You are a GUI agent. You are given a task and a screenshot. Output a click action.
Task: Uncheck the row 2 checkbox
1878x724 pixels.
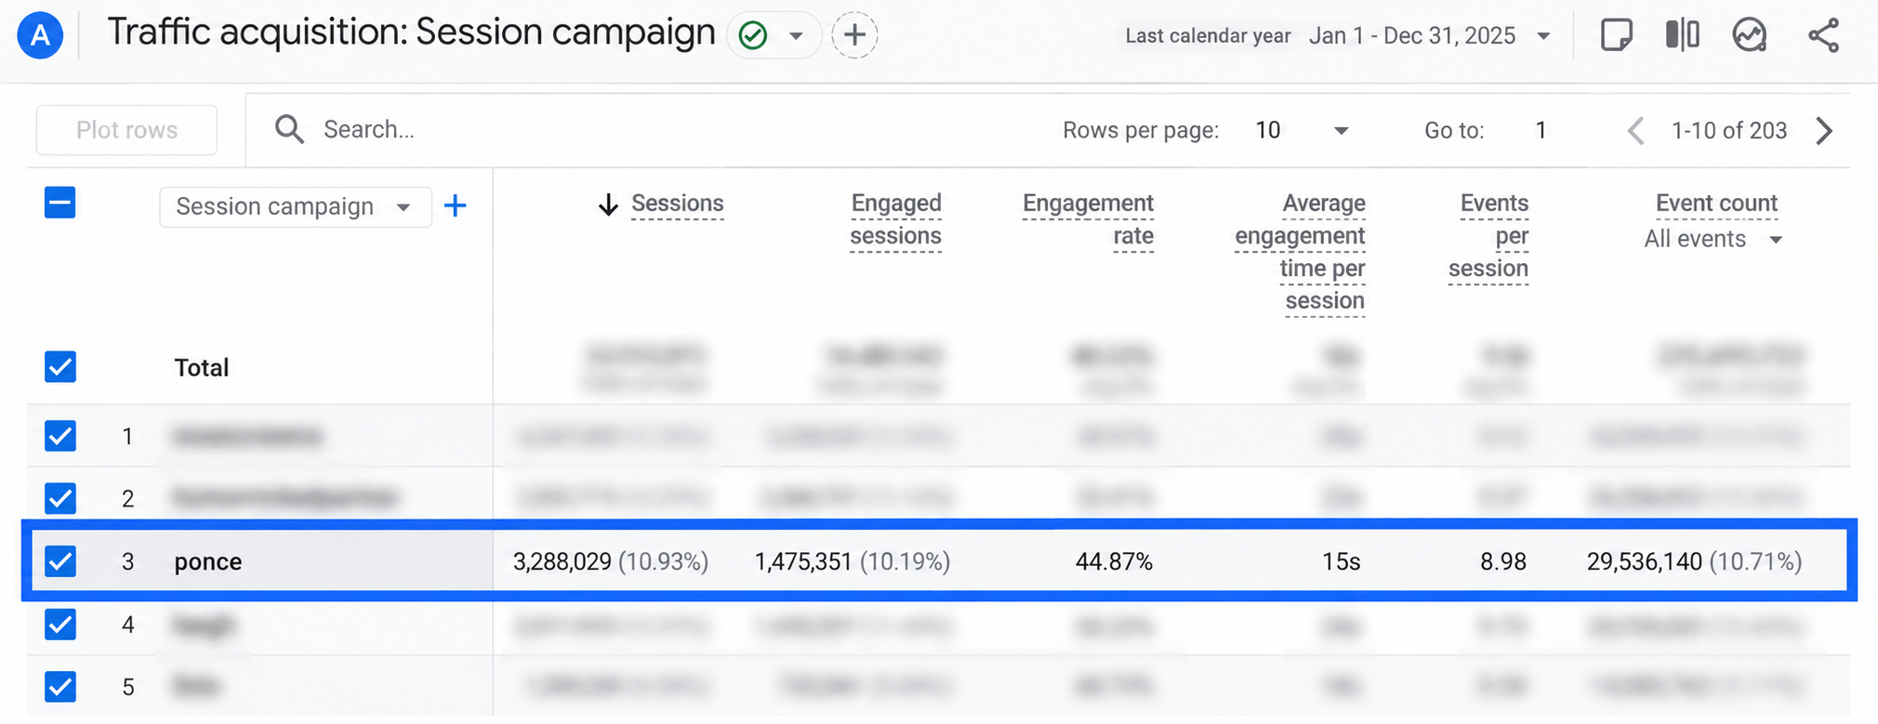(x=60, y=498)
